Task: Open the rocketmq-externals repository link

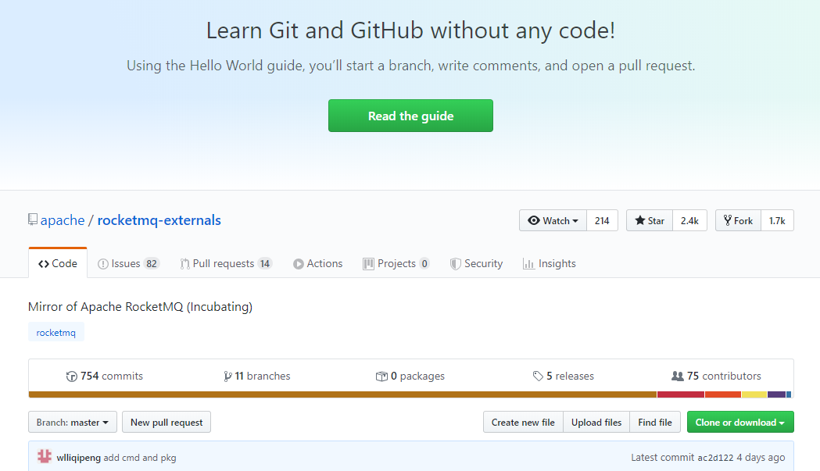Action: [x=159, y=220]
